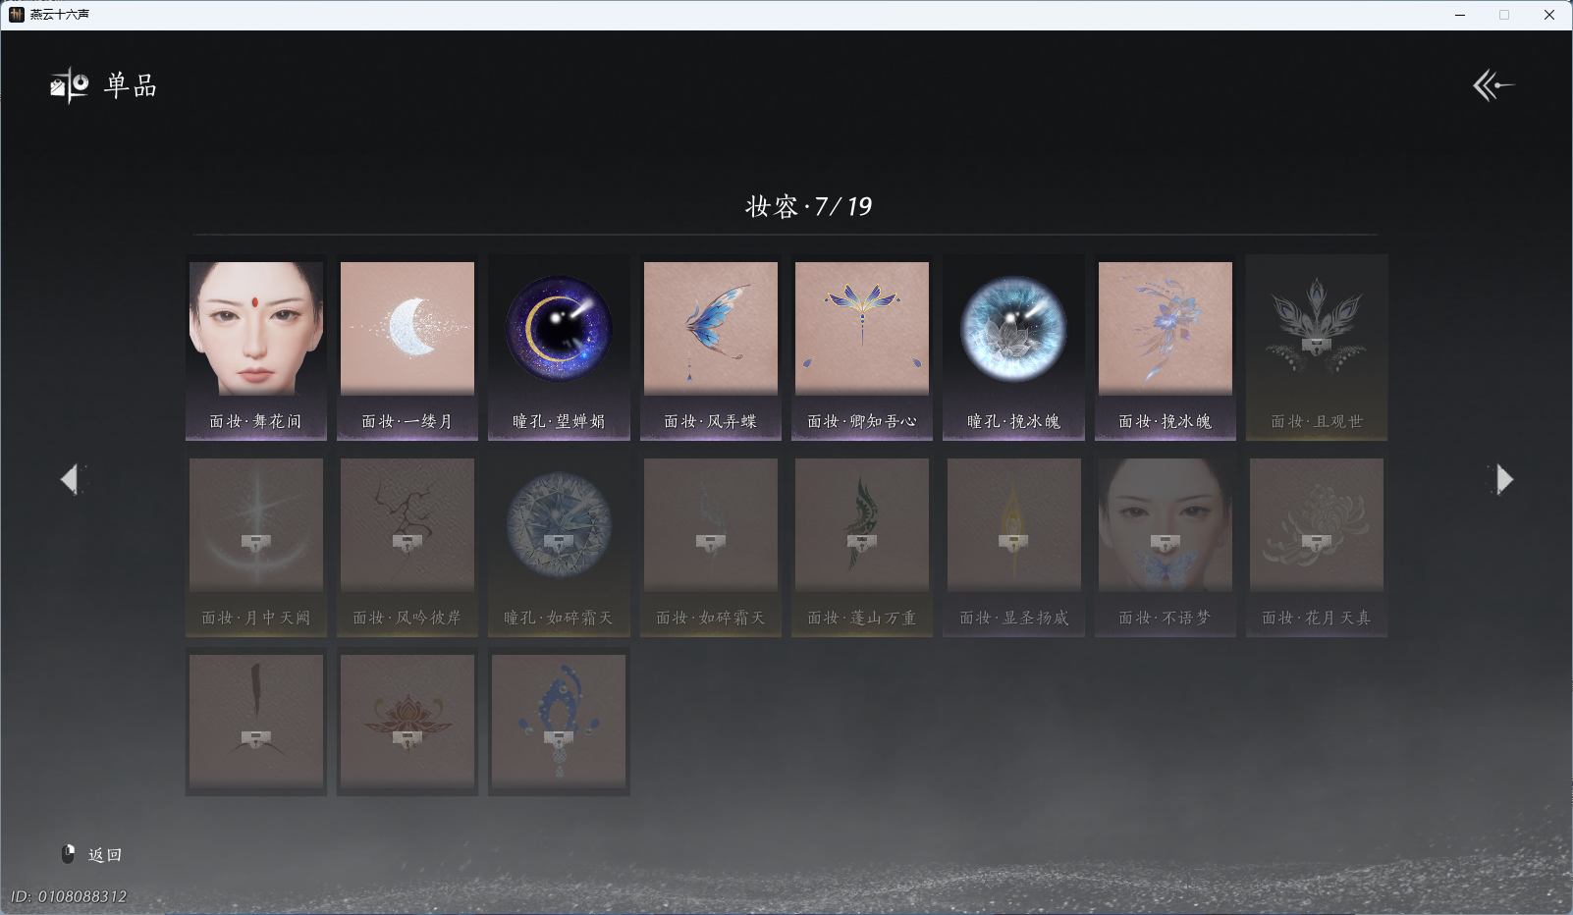Click the locked blue ornament makeup item
1573x915 pixels.
[559, 722]
